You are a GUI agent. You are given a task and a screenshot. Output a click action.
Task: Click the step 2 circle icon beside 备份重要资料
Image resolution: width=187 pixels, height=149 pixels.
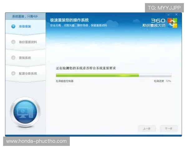(13, 42)
